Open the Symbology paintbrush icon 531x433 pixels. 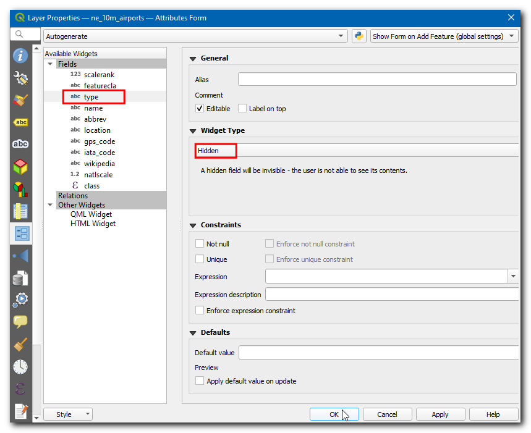[x=20, y=100]
